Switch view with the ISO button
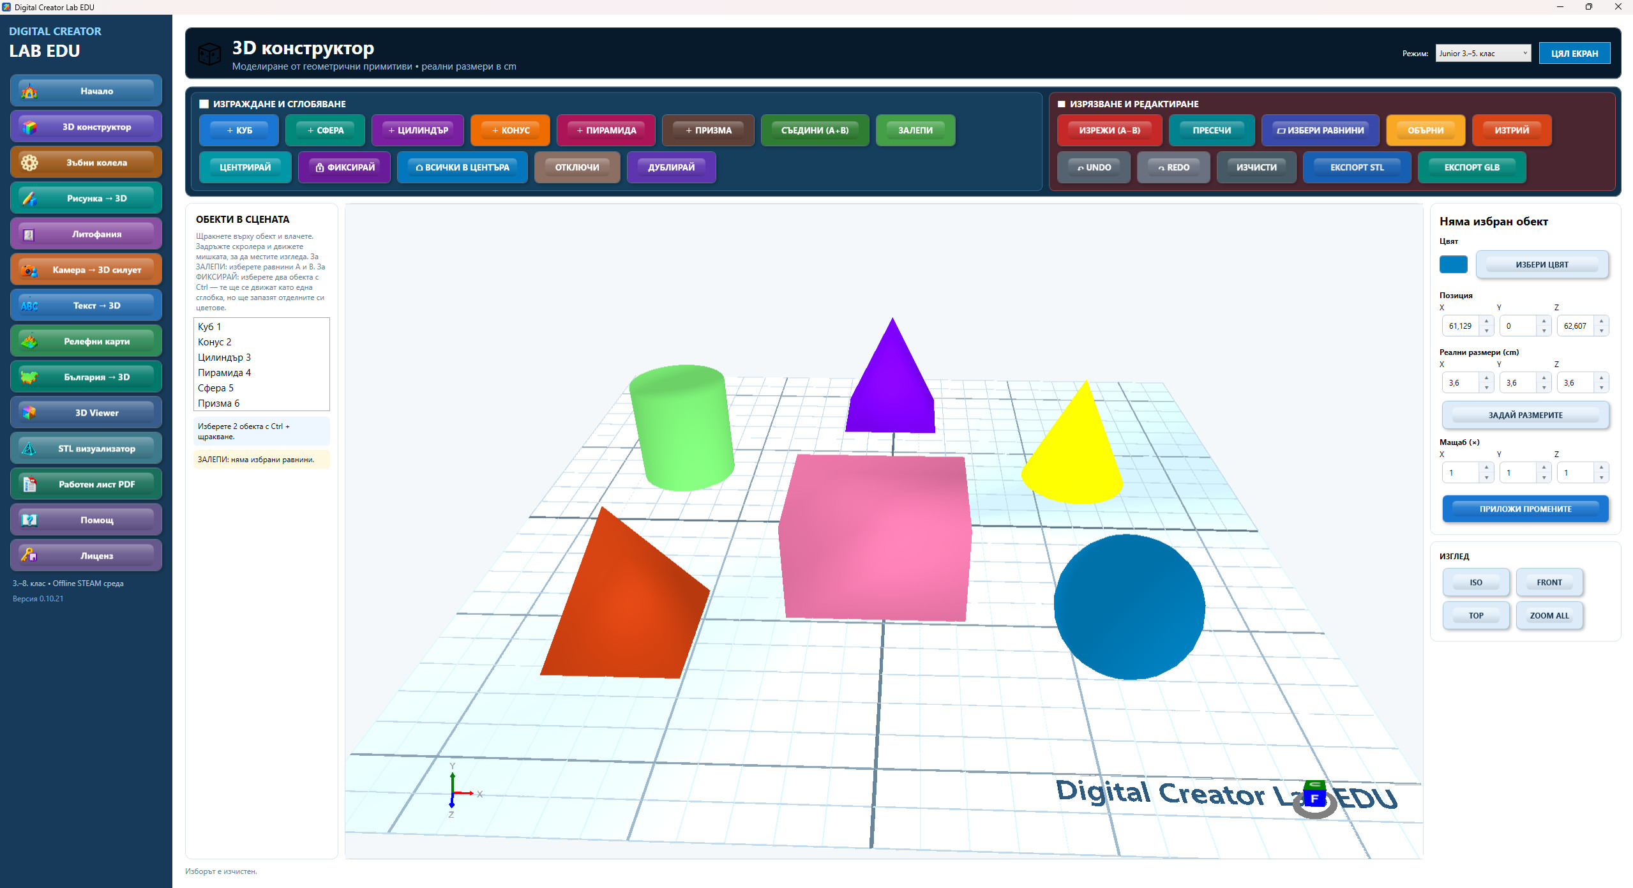Image resolution: width=1633 pixels, height=888 pixels. coord(1475,582)
